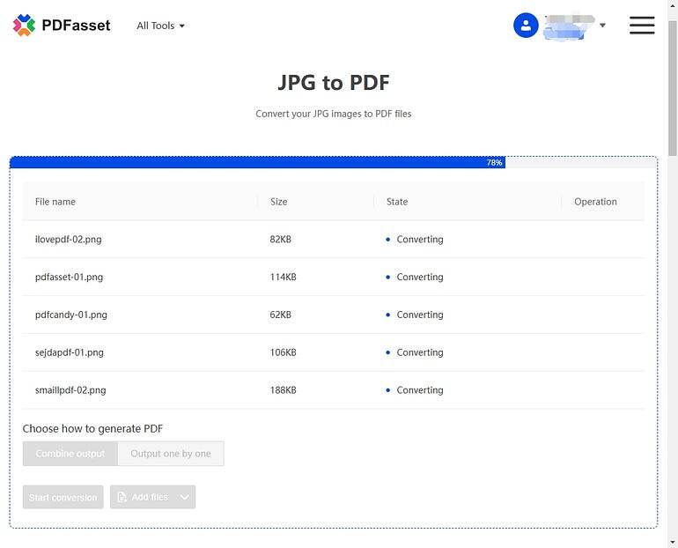678x548 pixels.
Task: Click the State column header
Action: 397,202
